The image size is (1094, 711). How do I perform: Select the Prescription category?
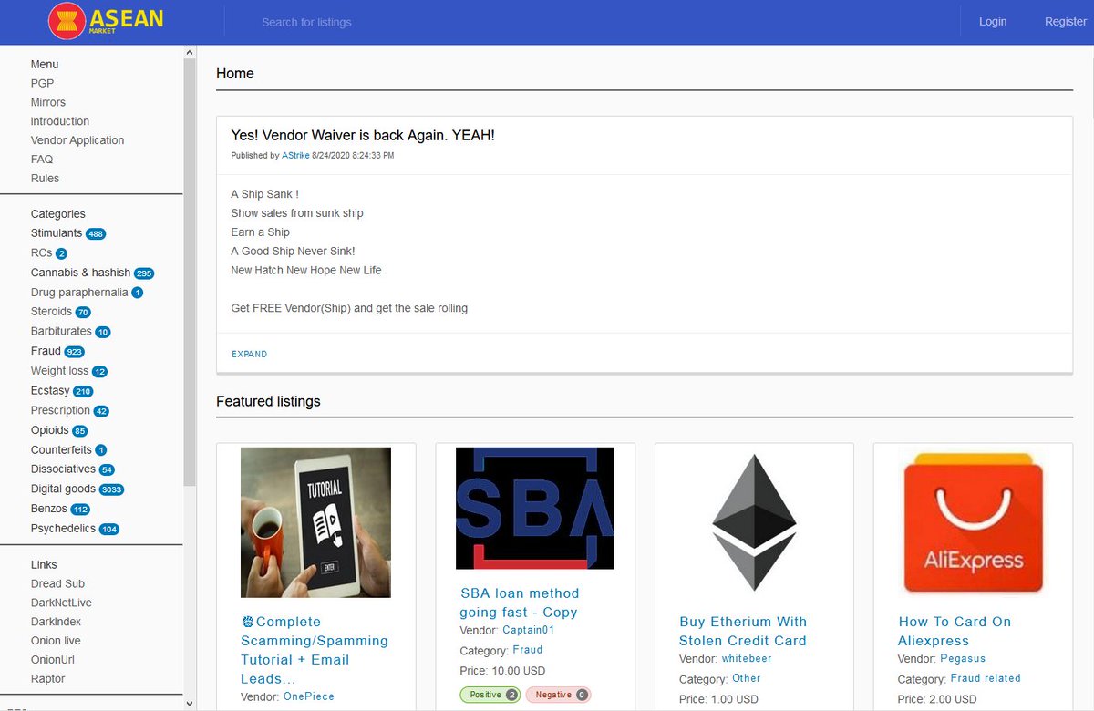60,410
